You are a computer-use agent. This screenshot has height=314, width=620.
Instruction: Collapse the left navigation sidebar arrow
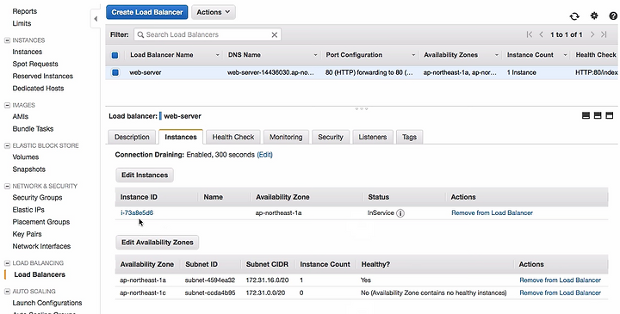pyautogui.click(x=96, y=19)
